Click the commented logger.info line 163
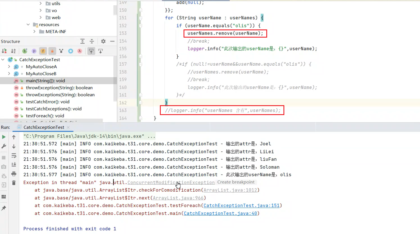Viewport: 420px width, 234px height. pyautogui.click(x=223, y=110)
